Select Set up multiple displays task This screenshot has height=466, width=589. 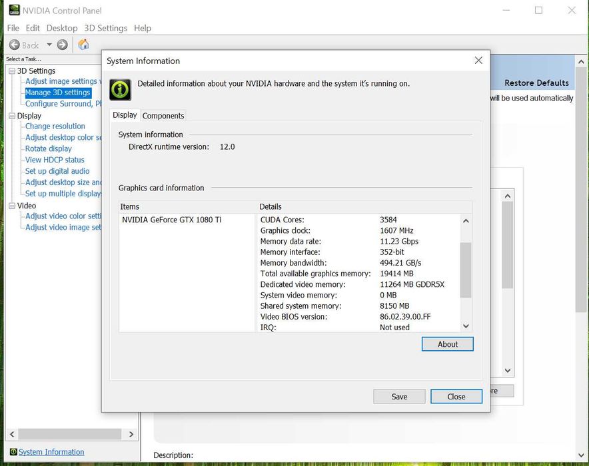coord(63,194)
